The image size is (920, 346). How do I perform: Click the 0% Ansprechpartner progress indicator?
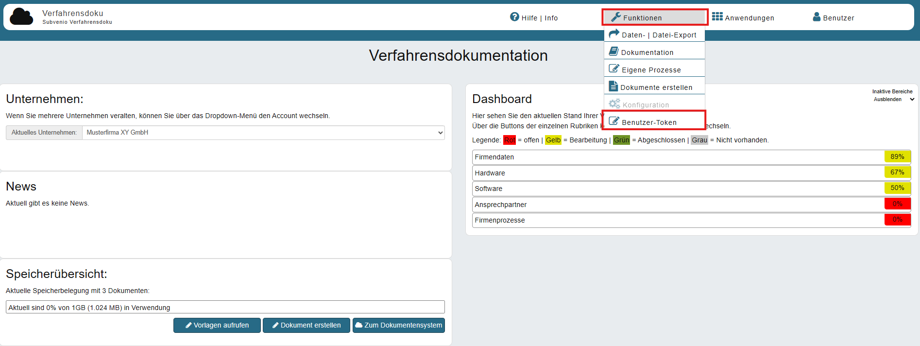[897, 204]
